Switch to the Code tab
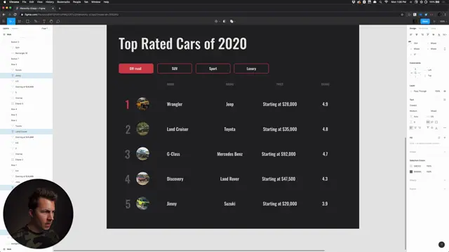Viewport: 449px width, 252px height. point(434,29)
